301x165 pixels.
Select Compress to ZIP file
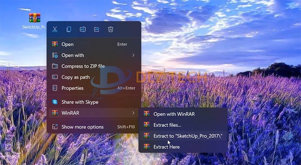(x=83, y=66)
